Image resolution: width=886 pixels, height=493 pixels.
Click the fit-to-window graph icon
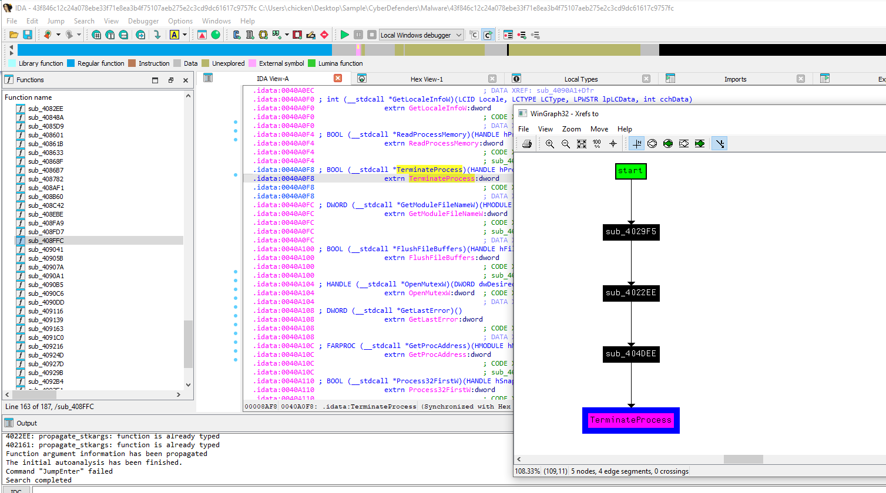point(582,144)
